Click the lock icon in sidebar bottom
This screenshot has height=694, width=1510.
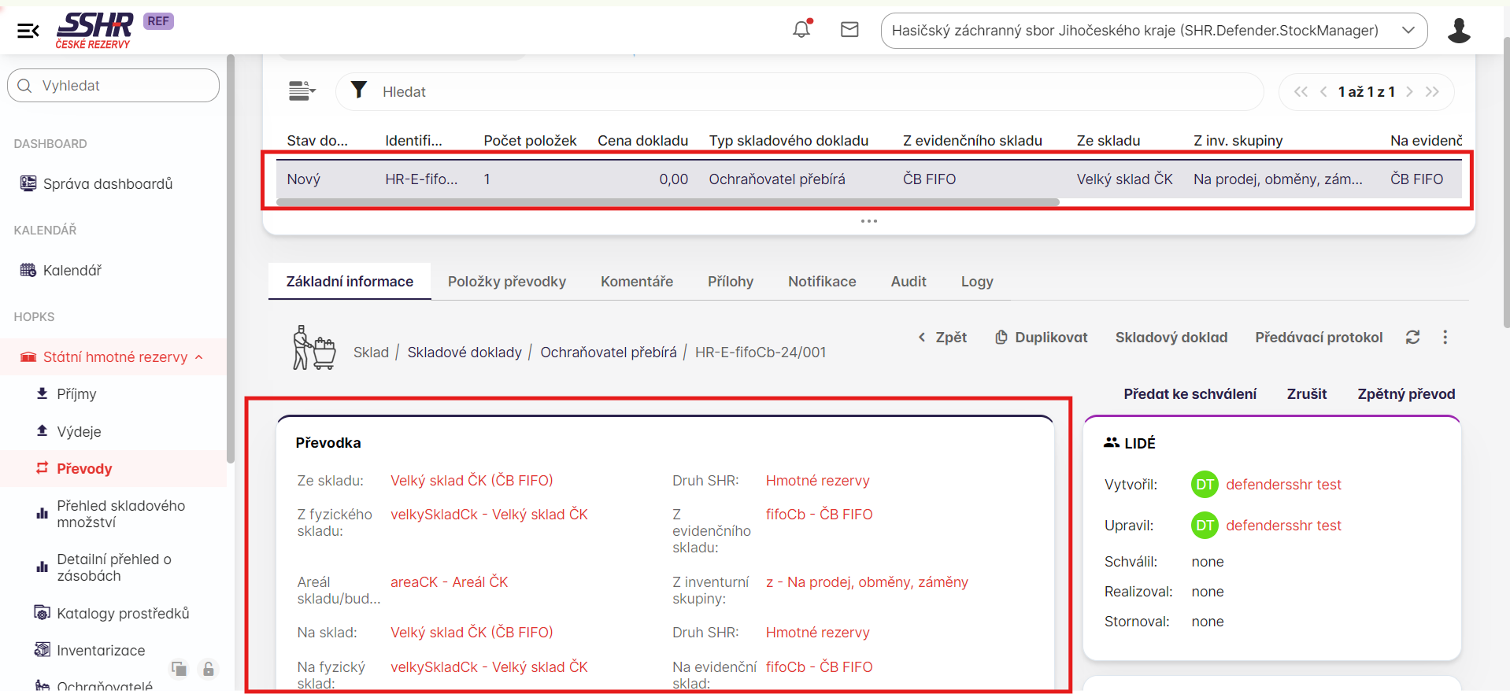tap(209, 669)
